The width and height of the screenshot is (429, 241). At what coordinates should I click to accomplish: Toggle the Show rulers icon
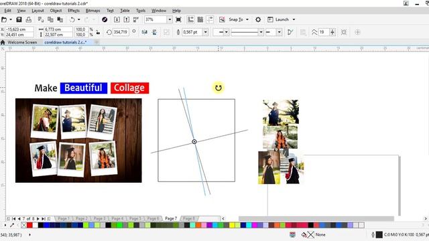click(190, 19)
